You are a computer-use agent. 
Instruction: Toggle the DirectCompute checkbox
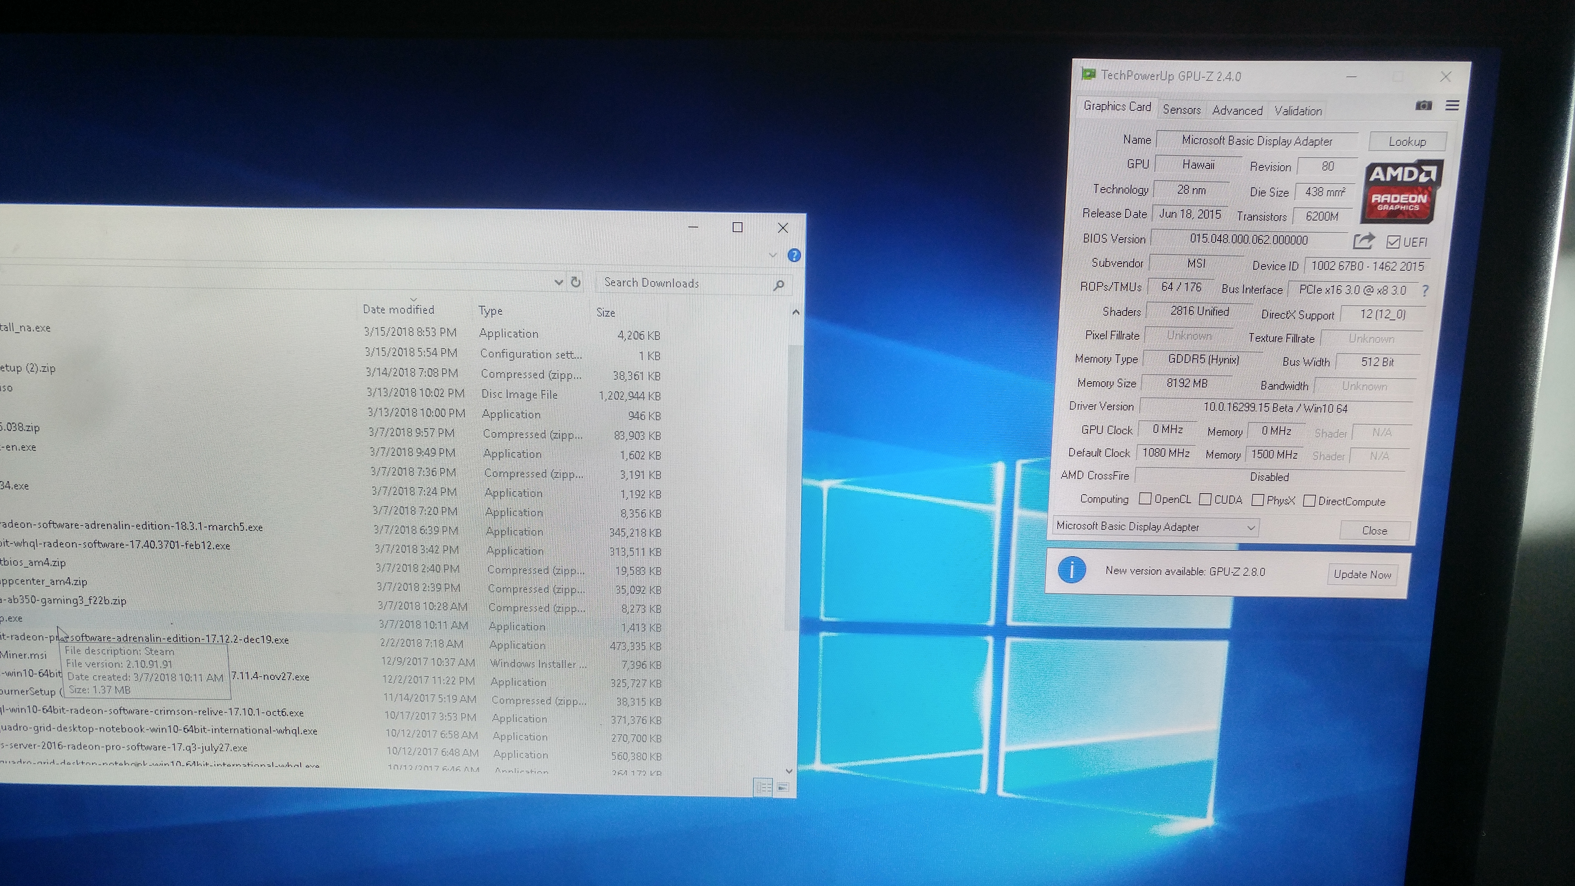point(1309,501)
